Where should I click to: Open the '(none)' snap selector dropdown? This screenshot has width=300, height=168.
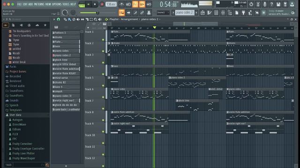tap(163, 13)
